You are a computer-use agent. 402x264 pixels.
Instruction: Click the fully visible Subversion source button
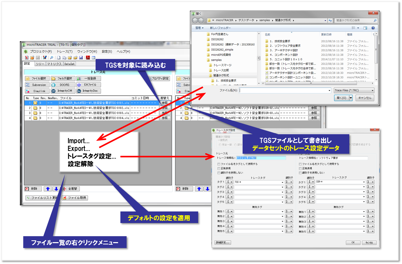[x=37, y=85]
